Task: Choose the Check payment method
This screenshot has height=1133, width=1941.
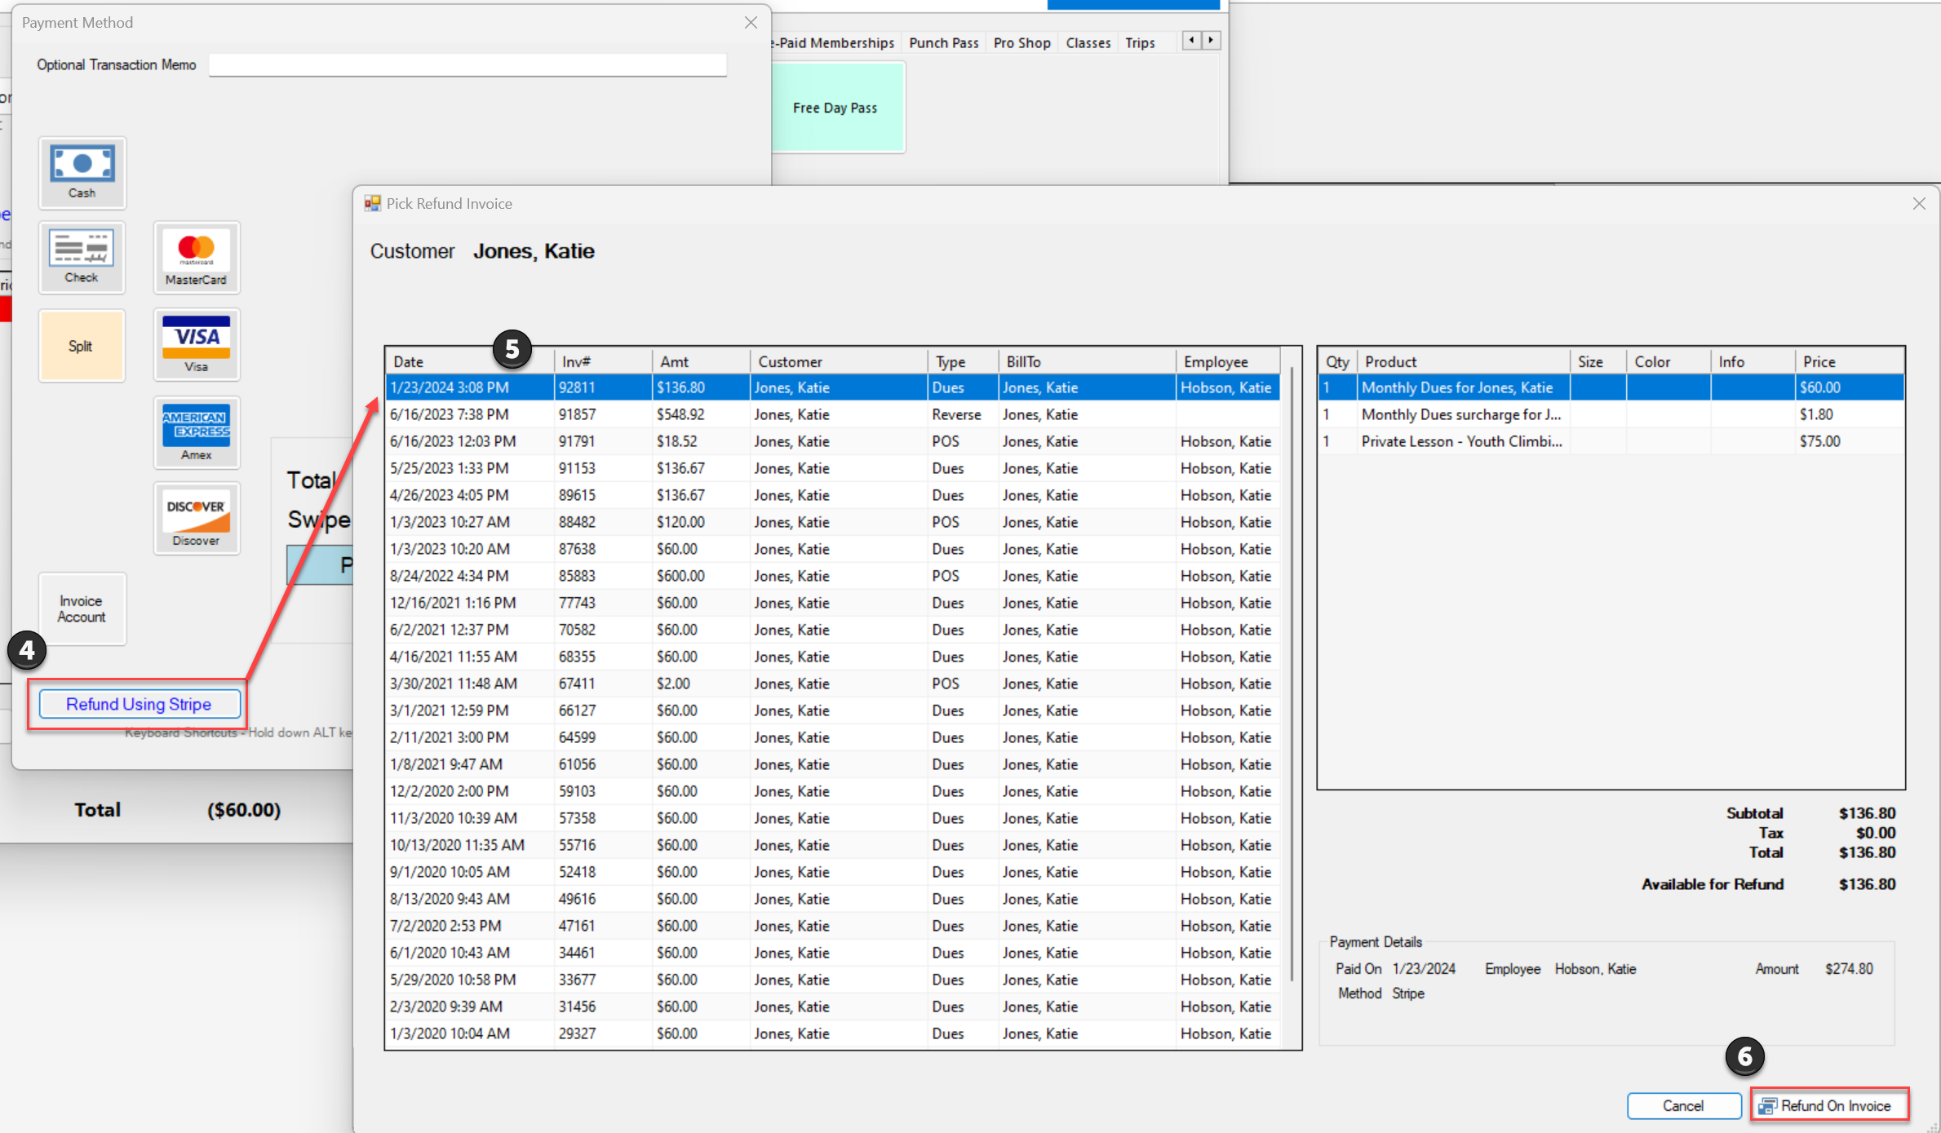Action: point(82,257)
